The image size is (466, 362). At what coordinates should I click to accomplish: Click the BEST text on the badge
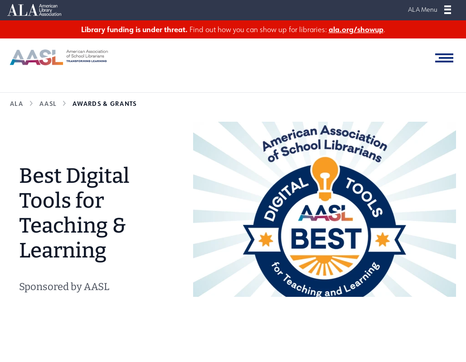325,239
